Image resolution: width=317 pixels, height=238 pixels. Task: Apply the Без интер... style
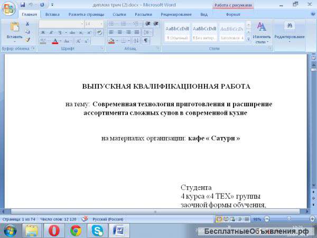click(204, 32)
